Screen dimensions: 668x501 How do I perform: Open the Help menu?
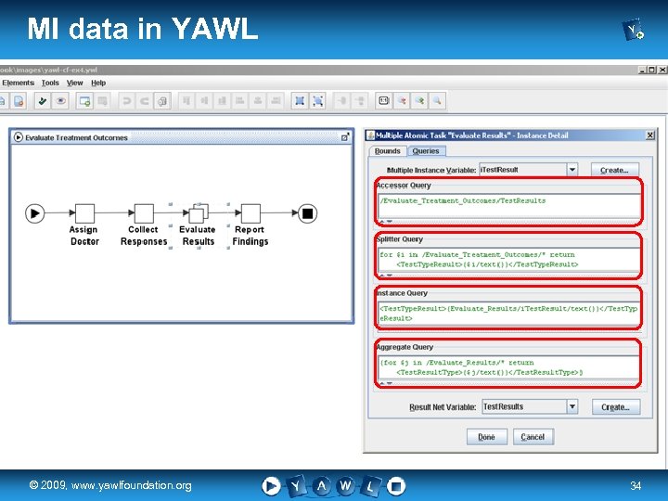coord(98,83)
